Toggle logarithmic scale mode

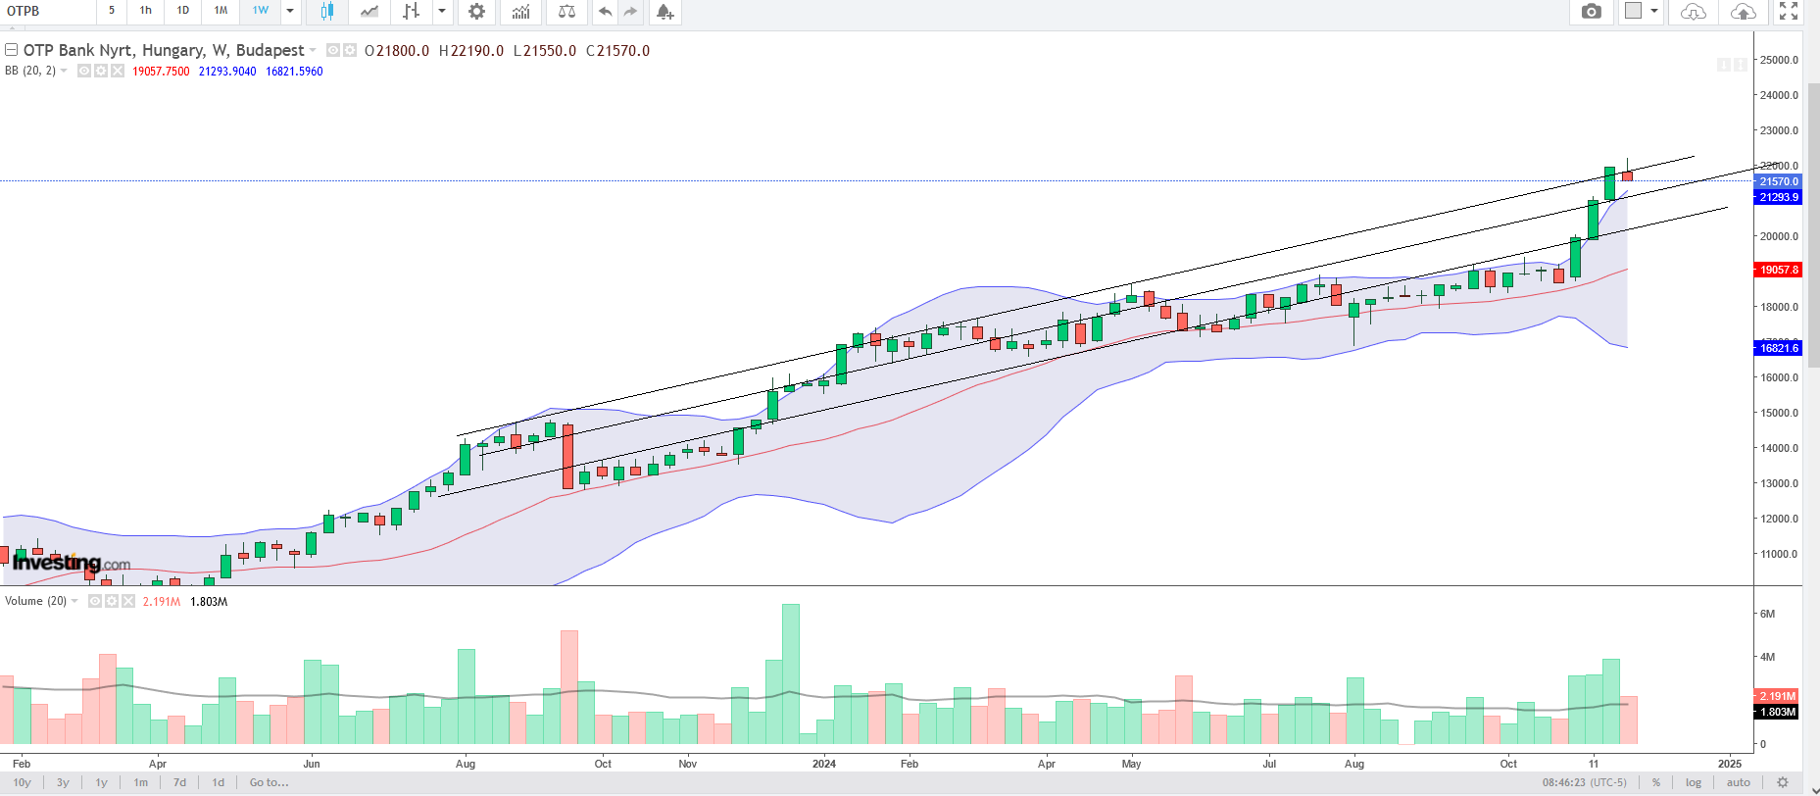point(1694,782)
